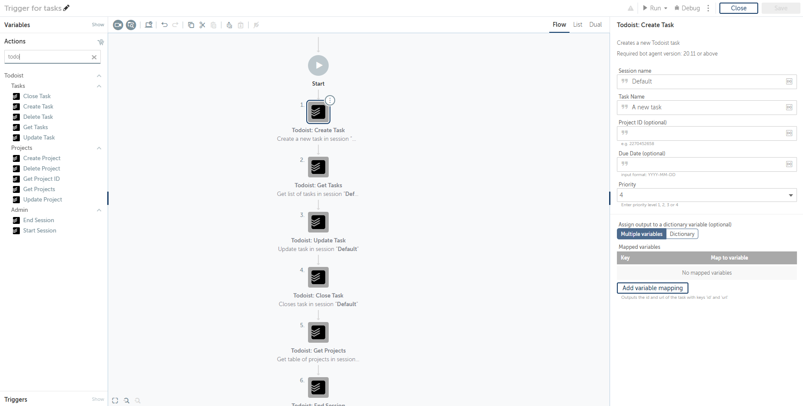Copy the selected action using the toolbar
803x406 pixels.
pyautogui.click(x=191, y=25)
